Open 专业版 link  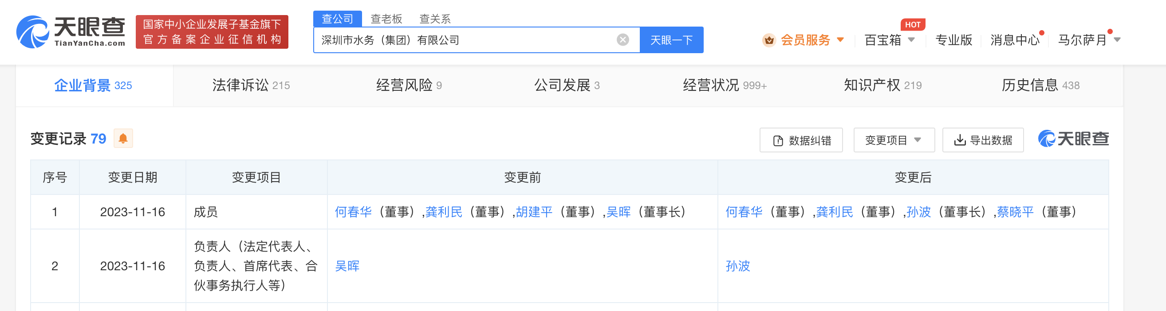[x=954, y=40]
